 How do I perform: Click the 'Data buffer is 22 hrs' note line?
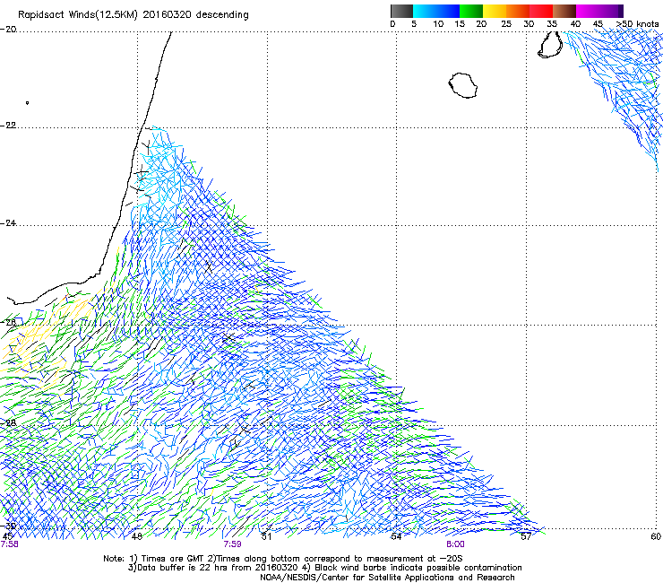(324, 568)
